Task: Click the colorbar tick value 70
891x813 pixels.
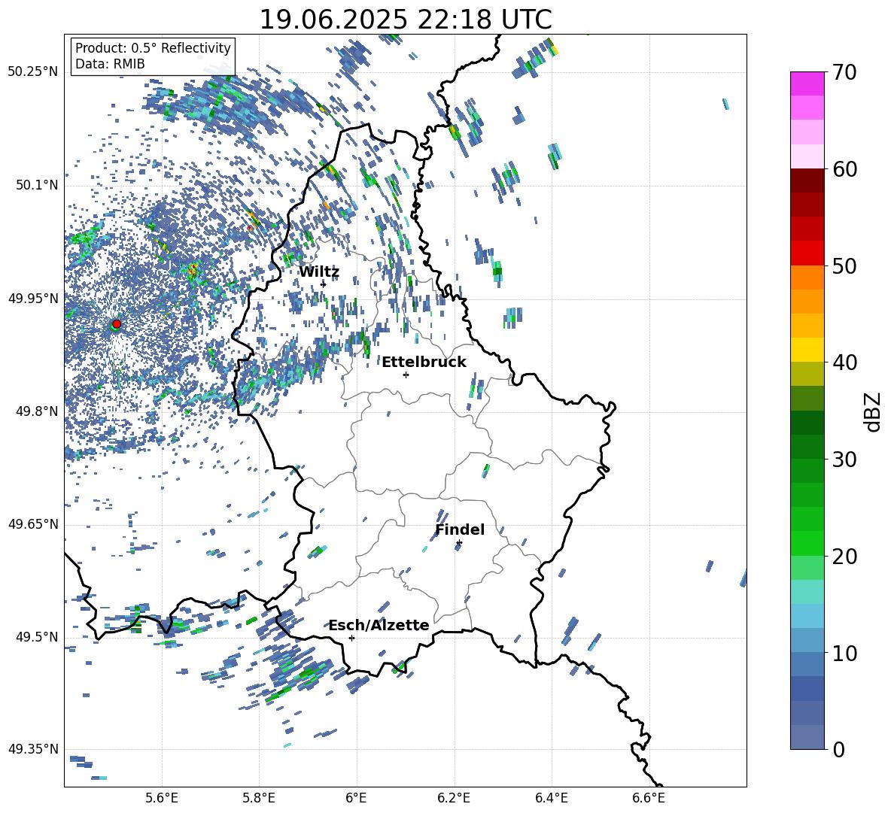Action: pos(844,73)
